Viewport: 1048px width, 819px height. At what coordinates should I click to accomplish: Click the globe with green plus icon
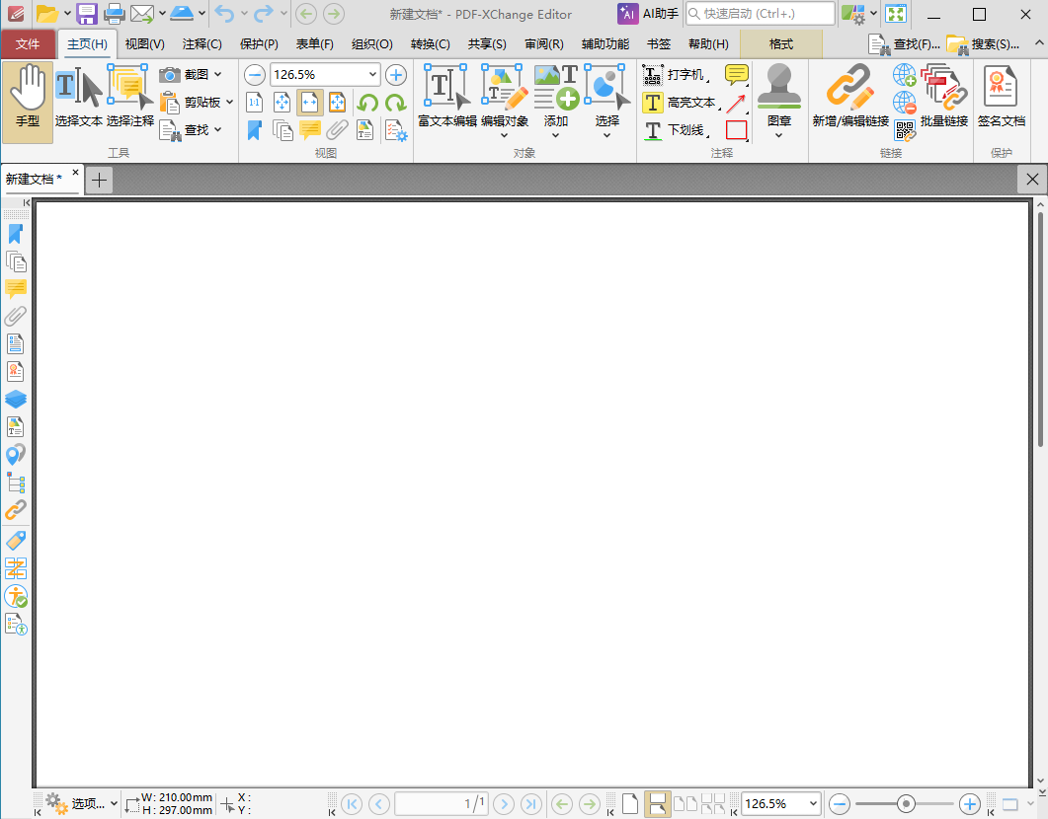904,75
